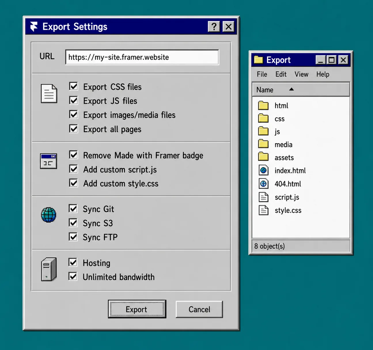Click the script.js file icon
Screen dimensions: 373x350
263,197
